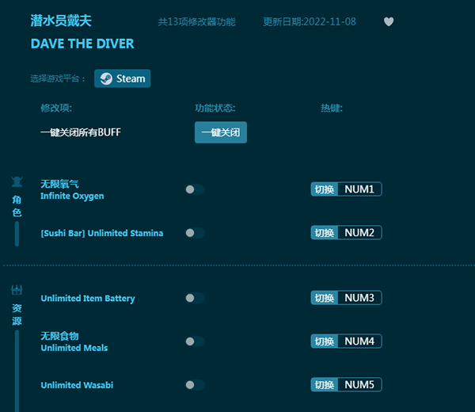This screenshot has width=475, height=412.
Task: Click the 修改项 column header
Action: point(56,108)
